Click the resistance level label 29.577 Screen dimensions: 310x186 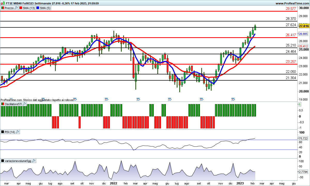click(x=291, y=9)
